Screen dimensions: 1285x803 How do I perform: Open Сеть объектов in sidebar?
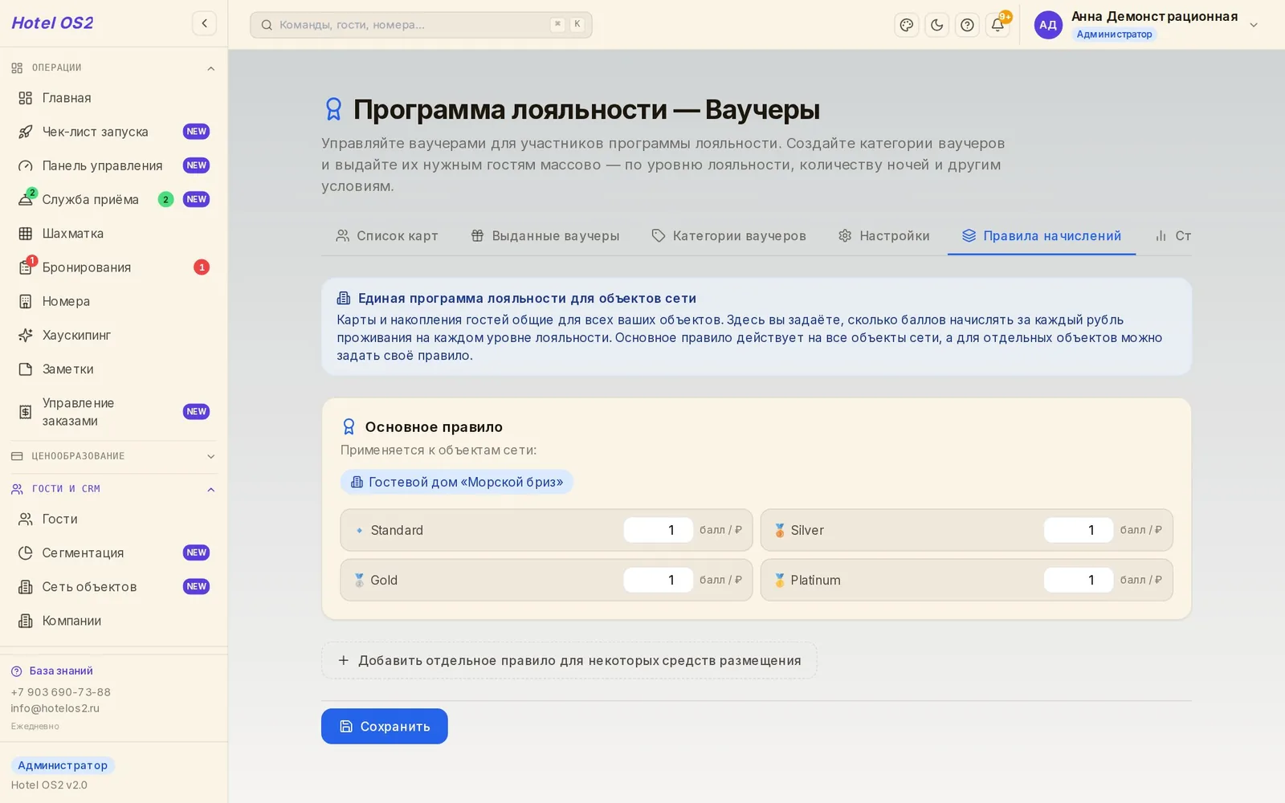coord(113,587)
